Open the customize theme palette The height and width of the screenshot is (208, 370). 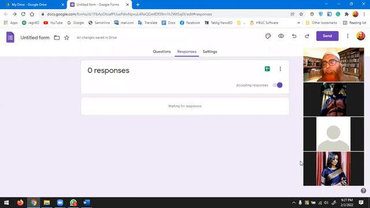point(268,36)
